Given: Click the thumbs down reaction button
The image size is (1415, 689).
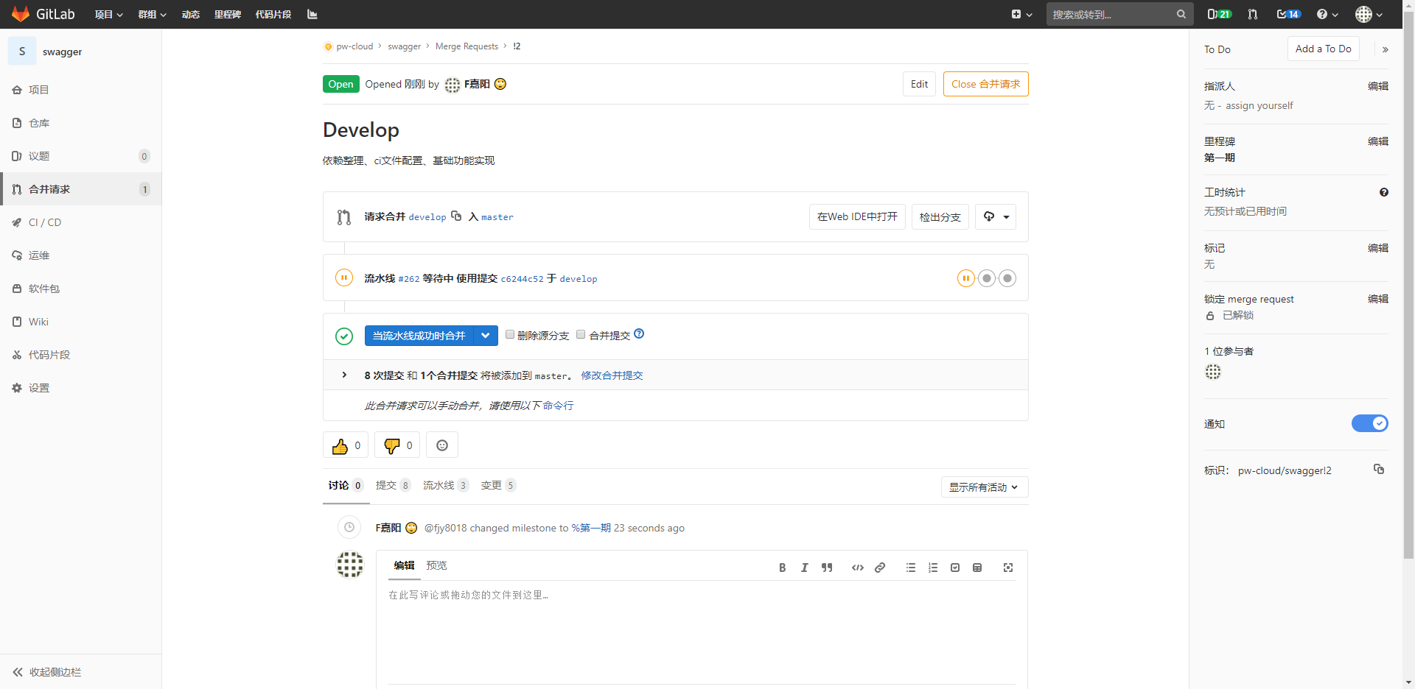Looking at the screenshot, I should tap(397, 445).
